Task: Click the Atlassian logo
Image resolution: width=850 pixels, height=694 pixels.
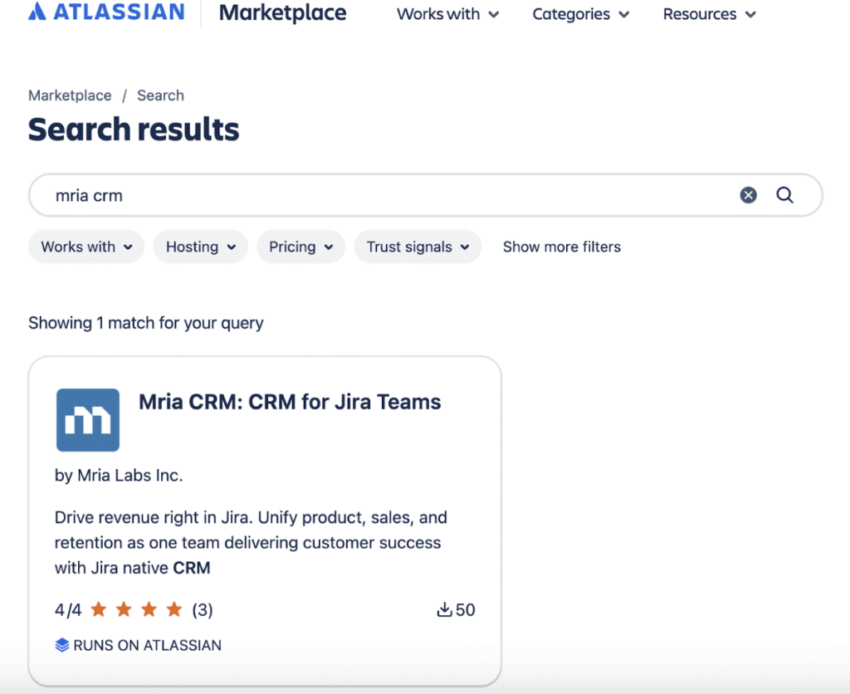Action: 106,12
